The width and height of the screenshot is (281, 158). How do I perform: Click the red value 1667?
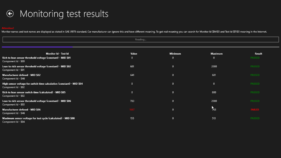pyautogui.click(x=132, y=110)
